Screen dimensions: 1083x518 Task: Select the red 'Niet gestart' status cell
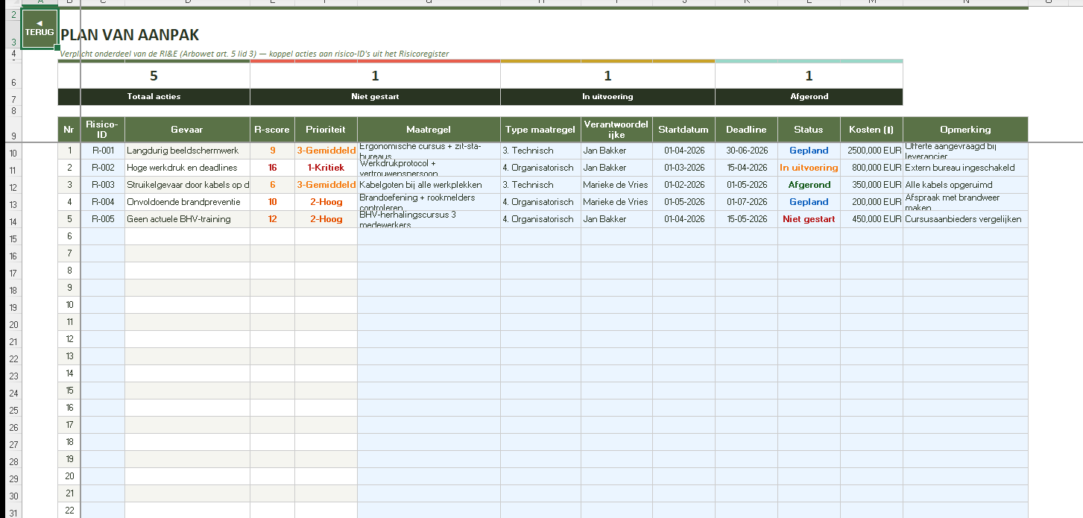(809, 219)
